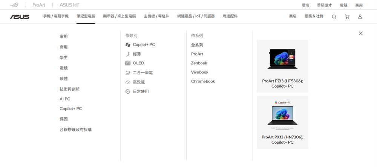Expand the 服務 & 社群 menu

[x=314, y=16]
